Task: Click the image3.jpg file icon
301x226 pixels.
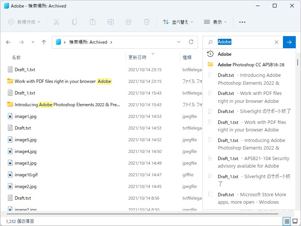Action: [10, 163]
